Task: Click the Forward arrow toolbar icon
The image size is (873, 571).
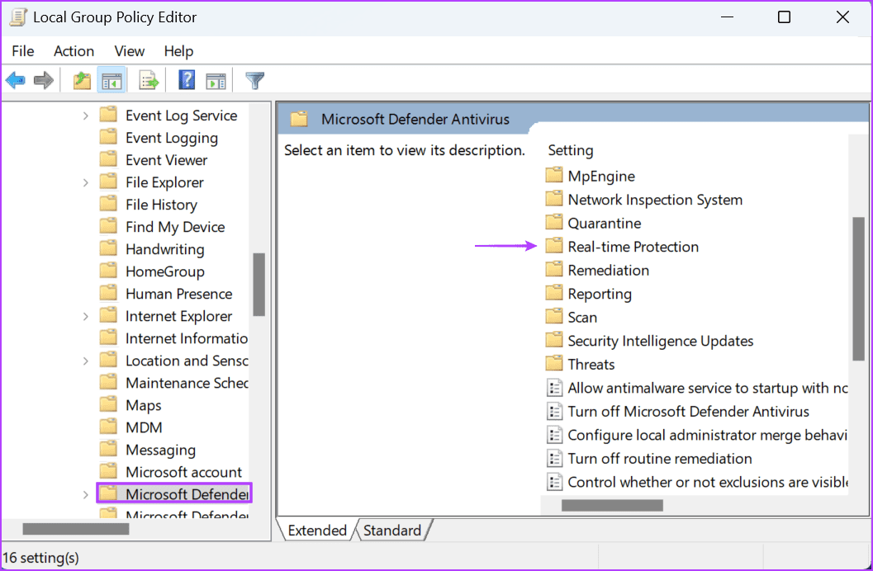Action: [x=44, y=81]
